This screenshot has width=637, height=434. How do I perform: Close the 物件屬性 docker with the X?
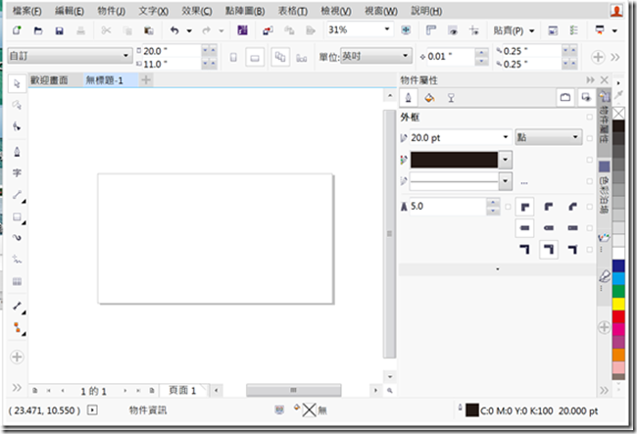tap(605, 80)
